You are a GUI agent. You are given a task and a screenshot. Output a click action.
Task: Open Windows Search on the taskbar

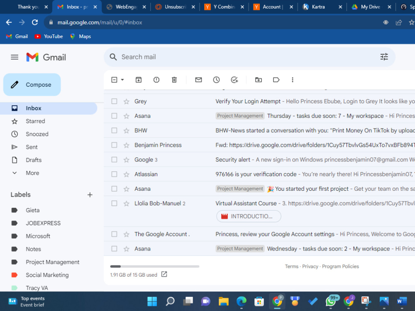(170, 301)
